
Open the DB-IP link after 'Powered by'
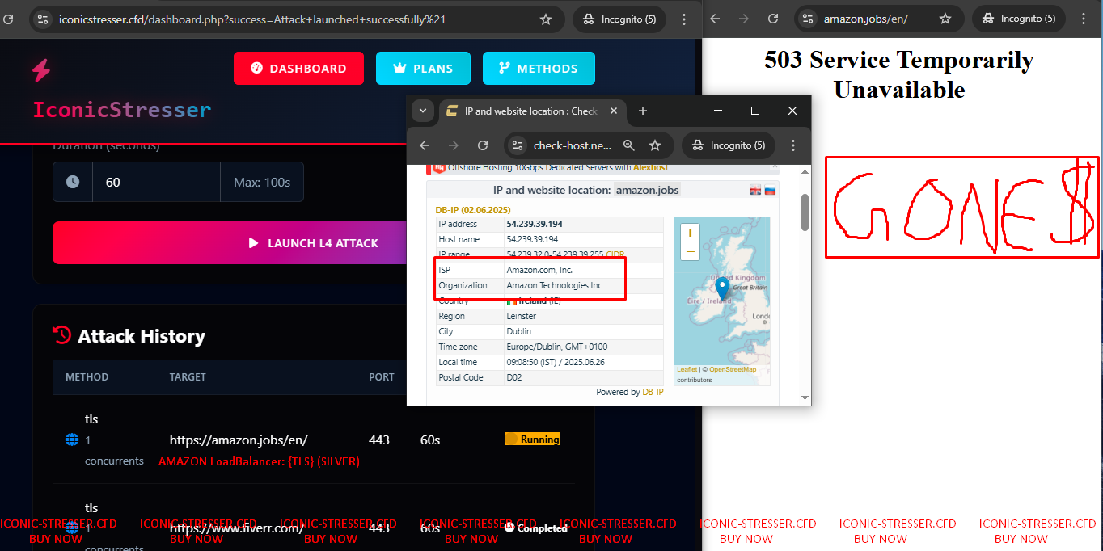[x=653, y=392]
